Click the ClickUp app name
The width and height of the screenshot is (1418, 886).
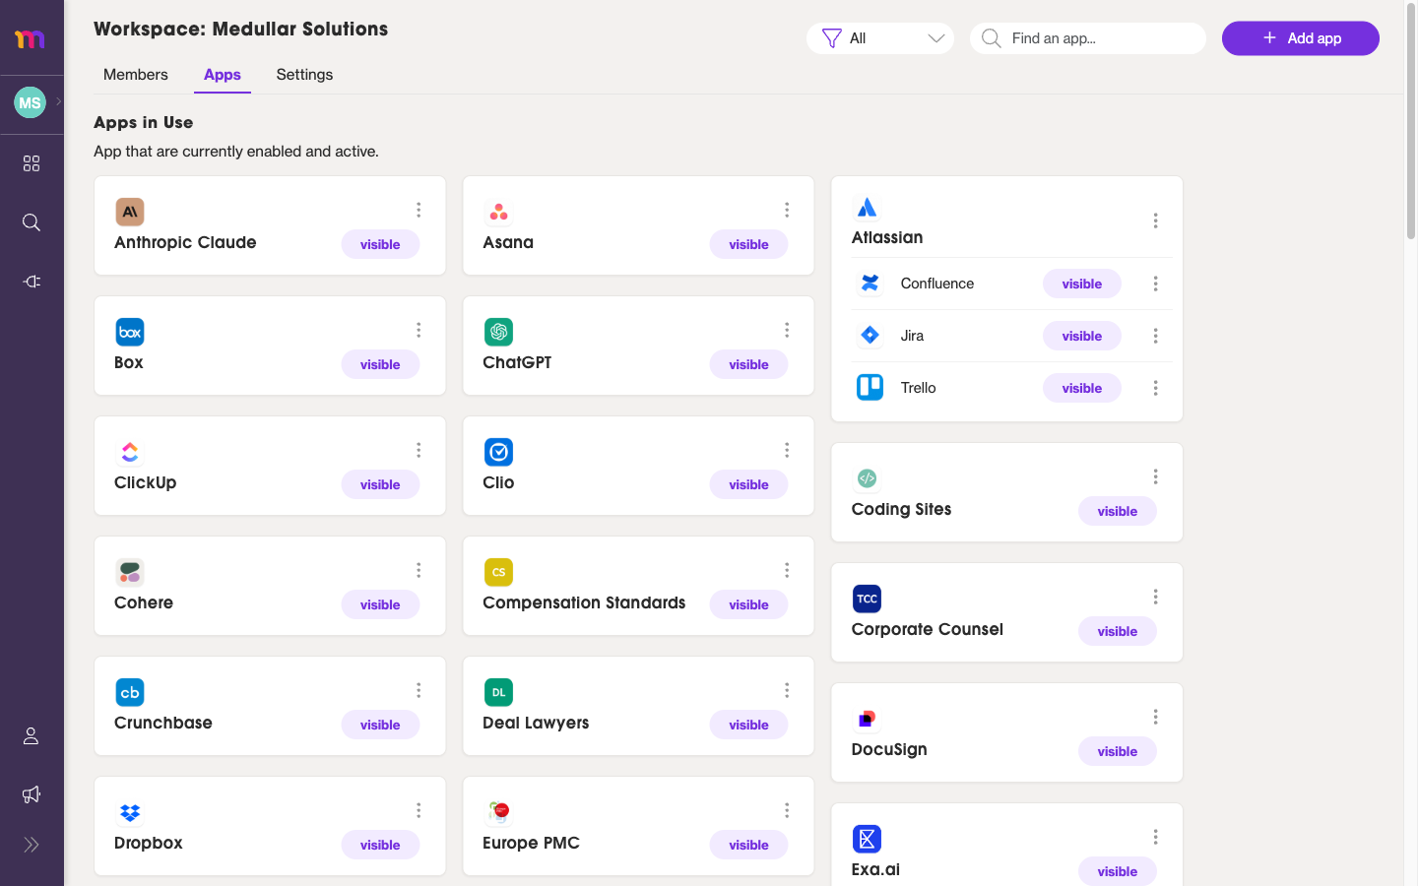coord(146,482)
